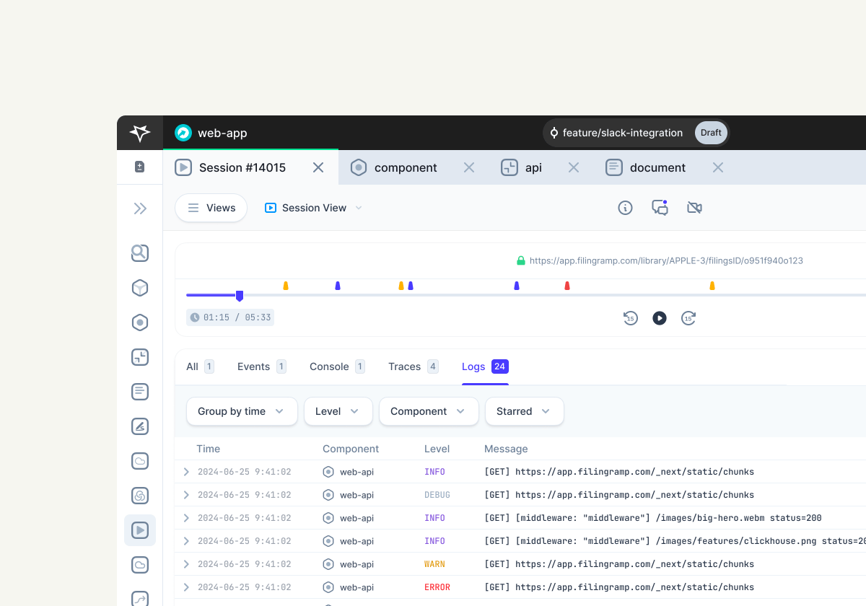The width and height of the screenshot is (866, 606).
Task: Click the red marker on the timeline
Action: [x=567, y=286]
